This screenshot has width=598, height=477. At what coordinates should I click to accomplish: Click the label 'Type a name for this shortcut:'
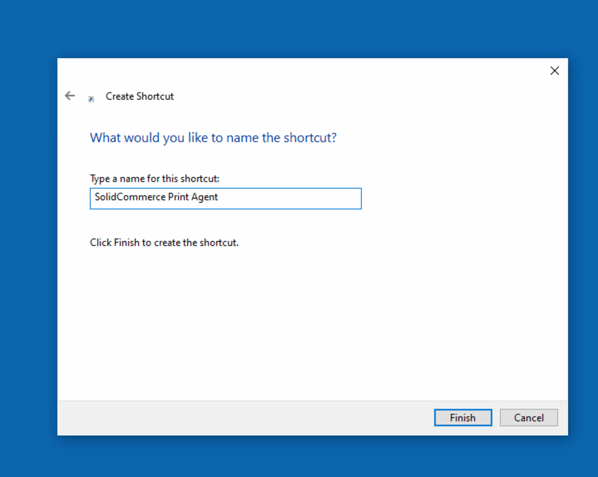pyautogui.click(x=155, y=179)
